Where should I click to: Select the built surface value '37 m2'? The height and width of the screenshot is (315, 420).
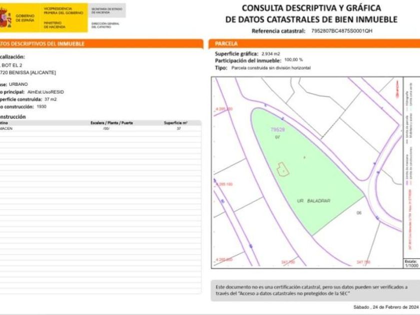click(50, 99)
